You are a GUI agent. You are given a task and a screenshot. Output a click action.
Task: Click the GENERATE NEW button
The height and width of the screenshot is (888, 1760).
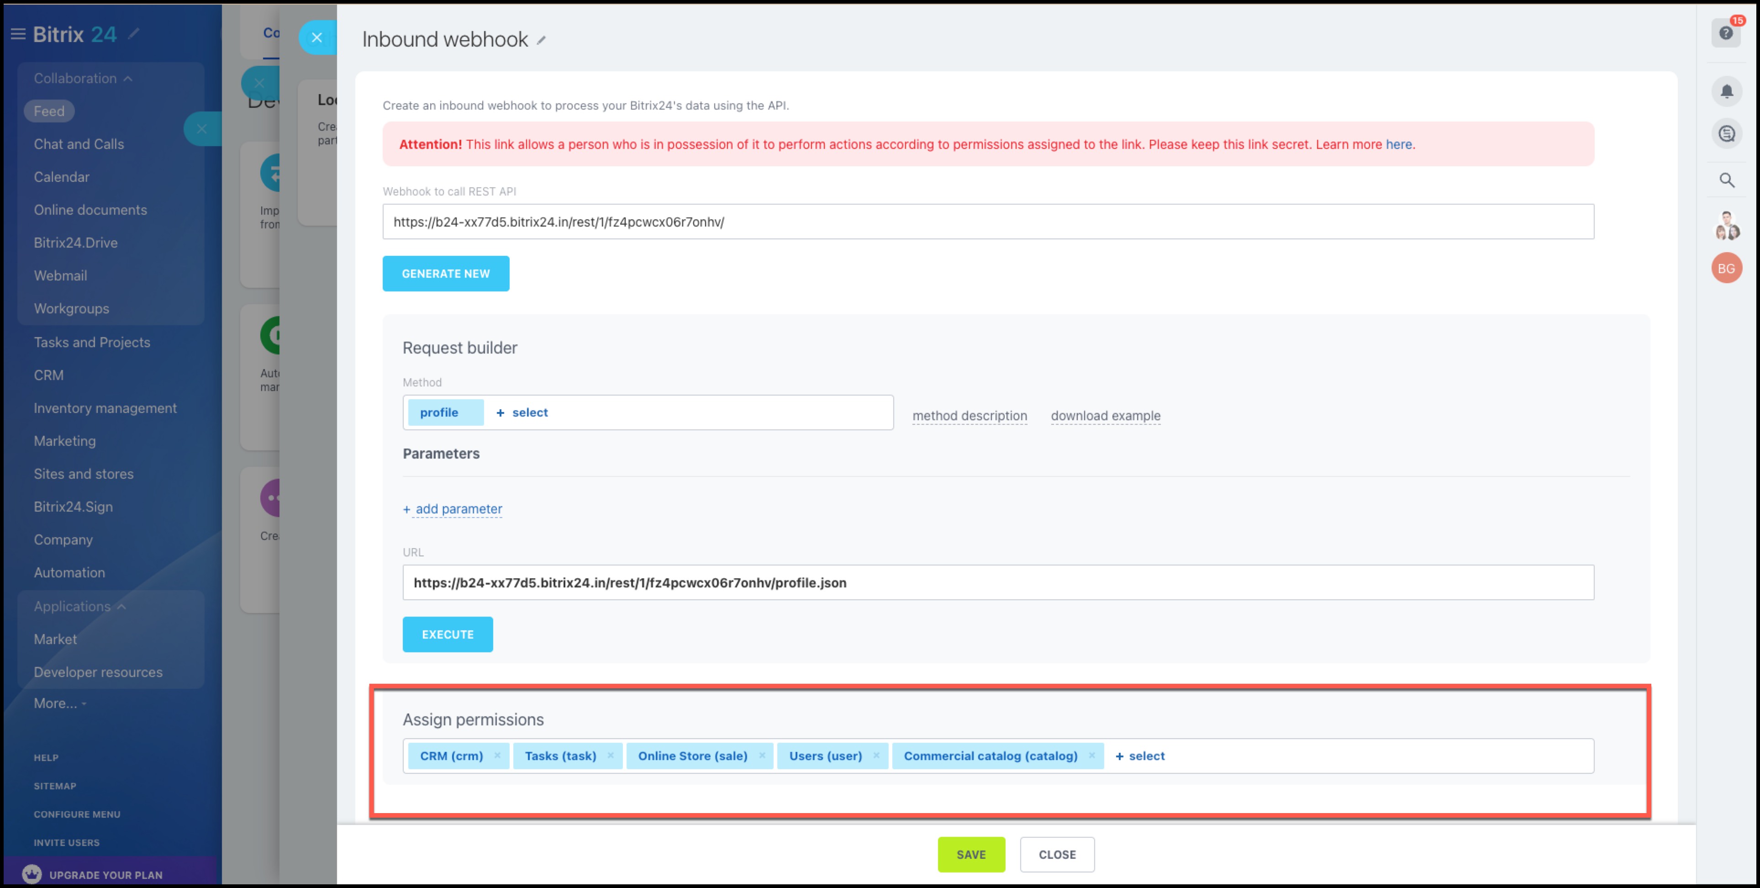click(x=445, y=274)
